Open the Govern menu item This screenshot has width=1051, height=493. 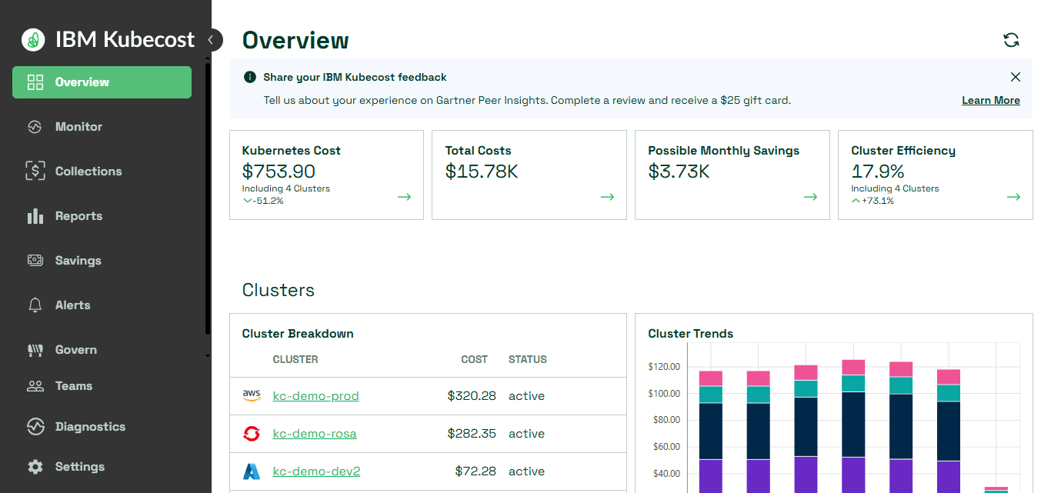tap(102, 350)
